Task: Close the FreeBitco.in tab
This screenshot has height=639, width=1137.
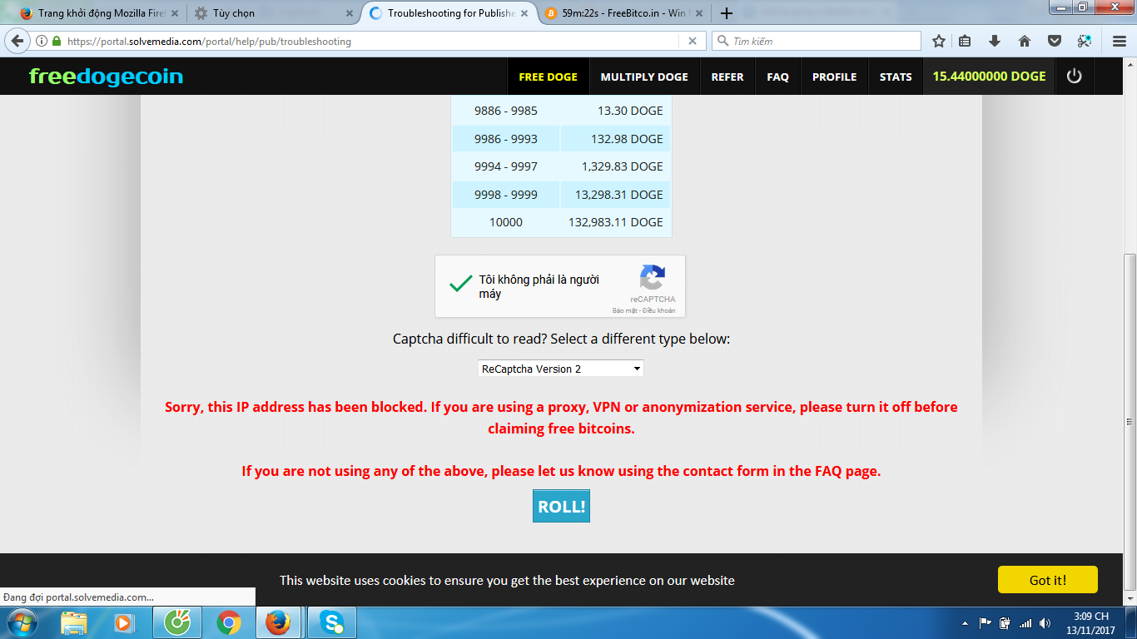Action: point(698,13)
